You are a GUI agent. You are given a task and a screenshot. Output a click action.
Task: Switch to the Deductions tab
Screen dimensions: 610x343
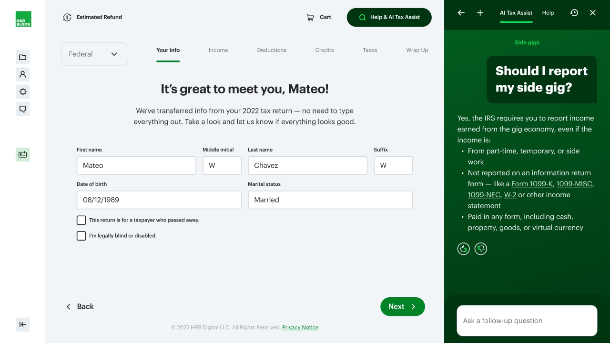[272, 50]
